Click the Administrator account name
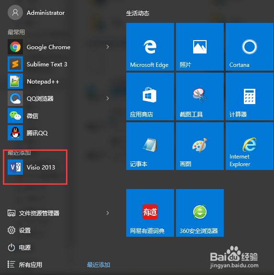274x275 pixels. point(46,13)
